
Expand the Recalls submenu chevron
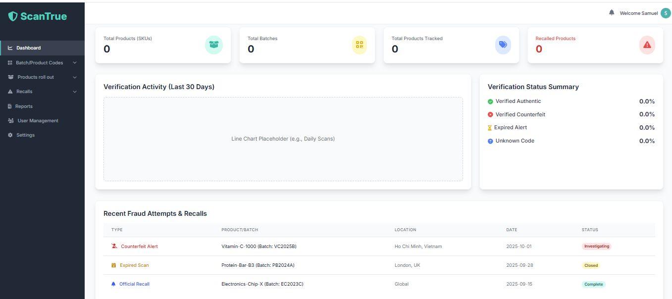pyautogui.click(x=75, y=92)
